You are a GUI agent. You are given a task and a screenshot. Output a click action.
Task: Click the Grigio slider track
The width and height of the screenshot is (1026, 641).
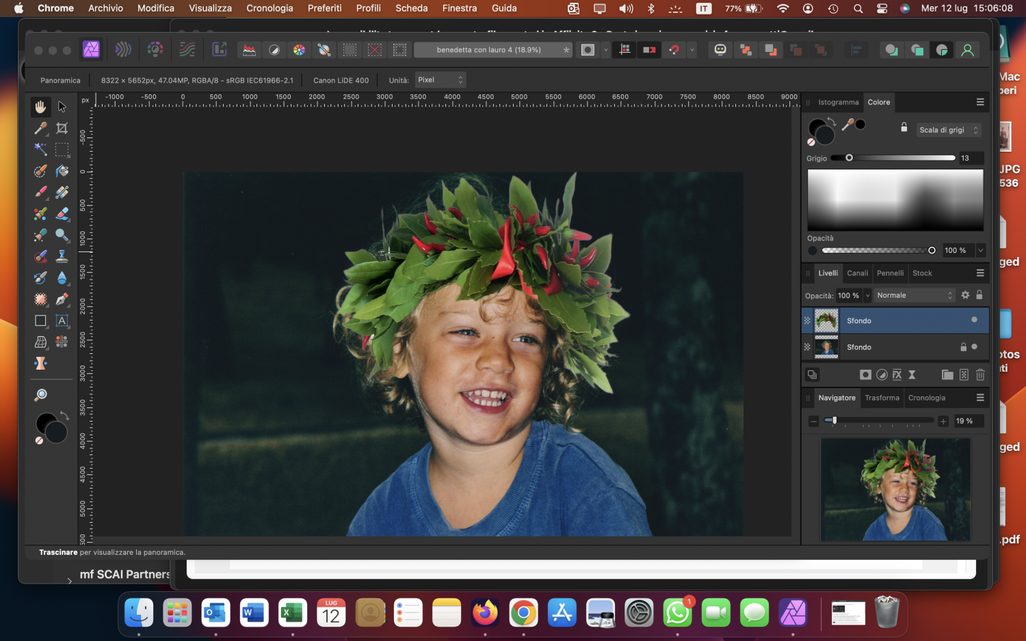coord(903,158)
